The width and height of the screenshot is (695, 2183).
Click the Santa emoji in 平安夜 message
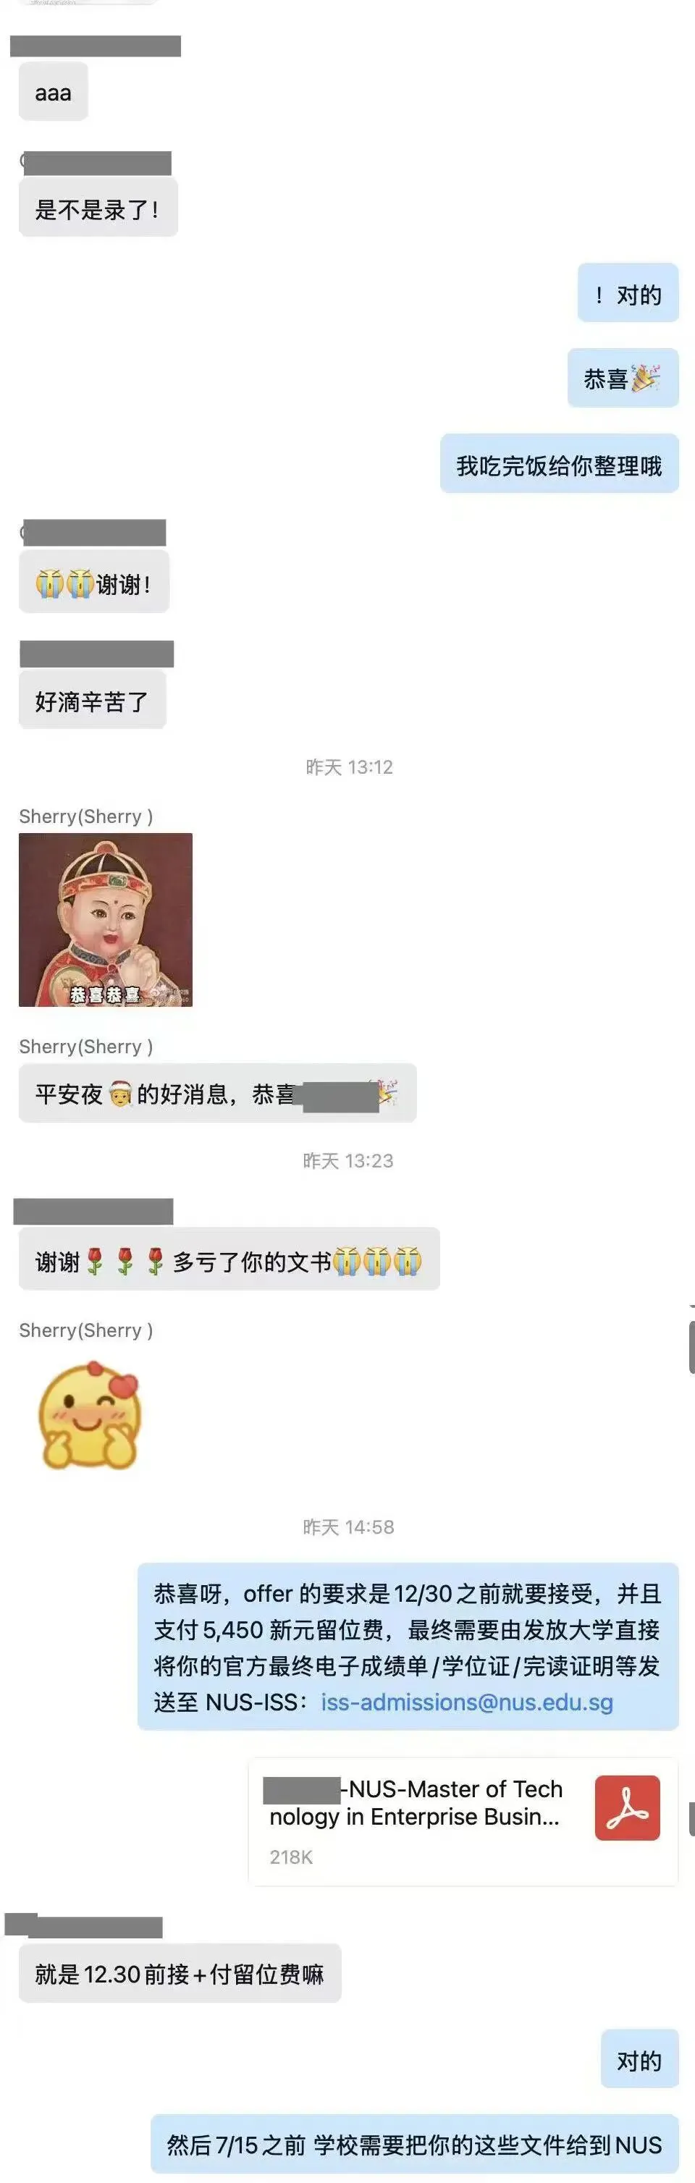coord(120,1094)
